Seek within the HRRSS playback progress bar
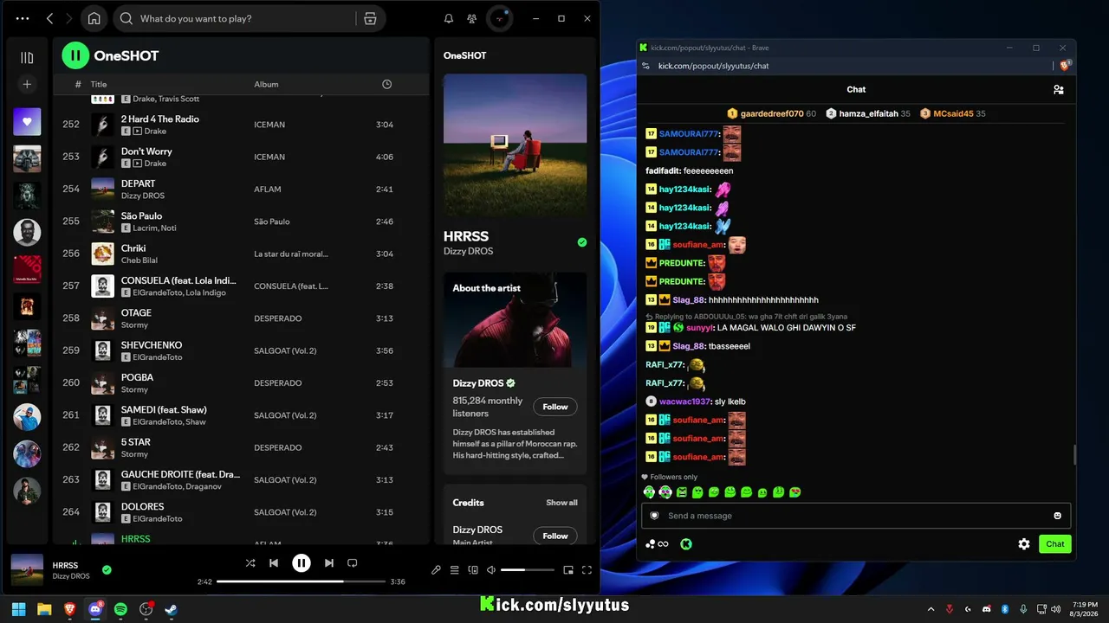 point(301,581)
